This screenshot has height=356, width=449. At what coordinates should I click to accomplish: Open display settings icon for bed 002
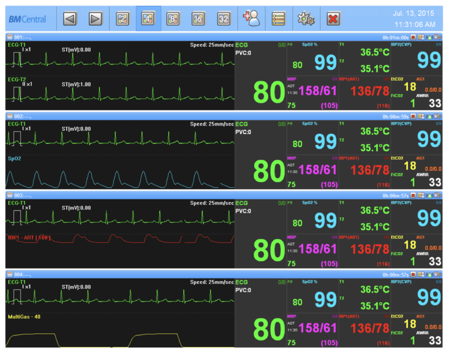[438, 116]
